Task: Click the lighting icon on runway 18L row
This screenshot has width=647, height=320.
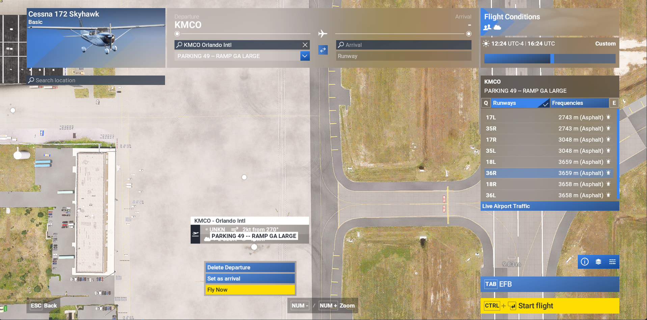Action: pyautogui.click(x=609, y=162)
